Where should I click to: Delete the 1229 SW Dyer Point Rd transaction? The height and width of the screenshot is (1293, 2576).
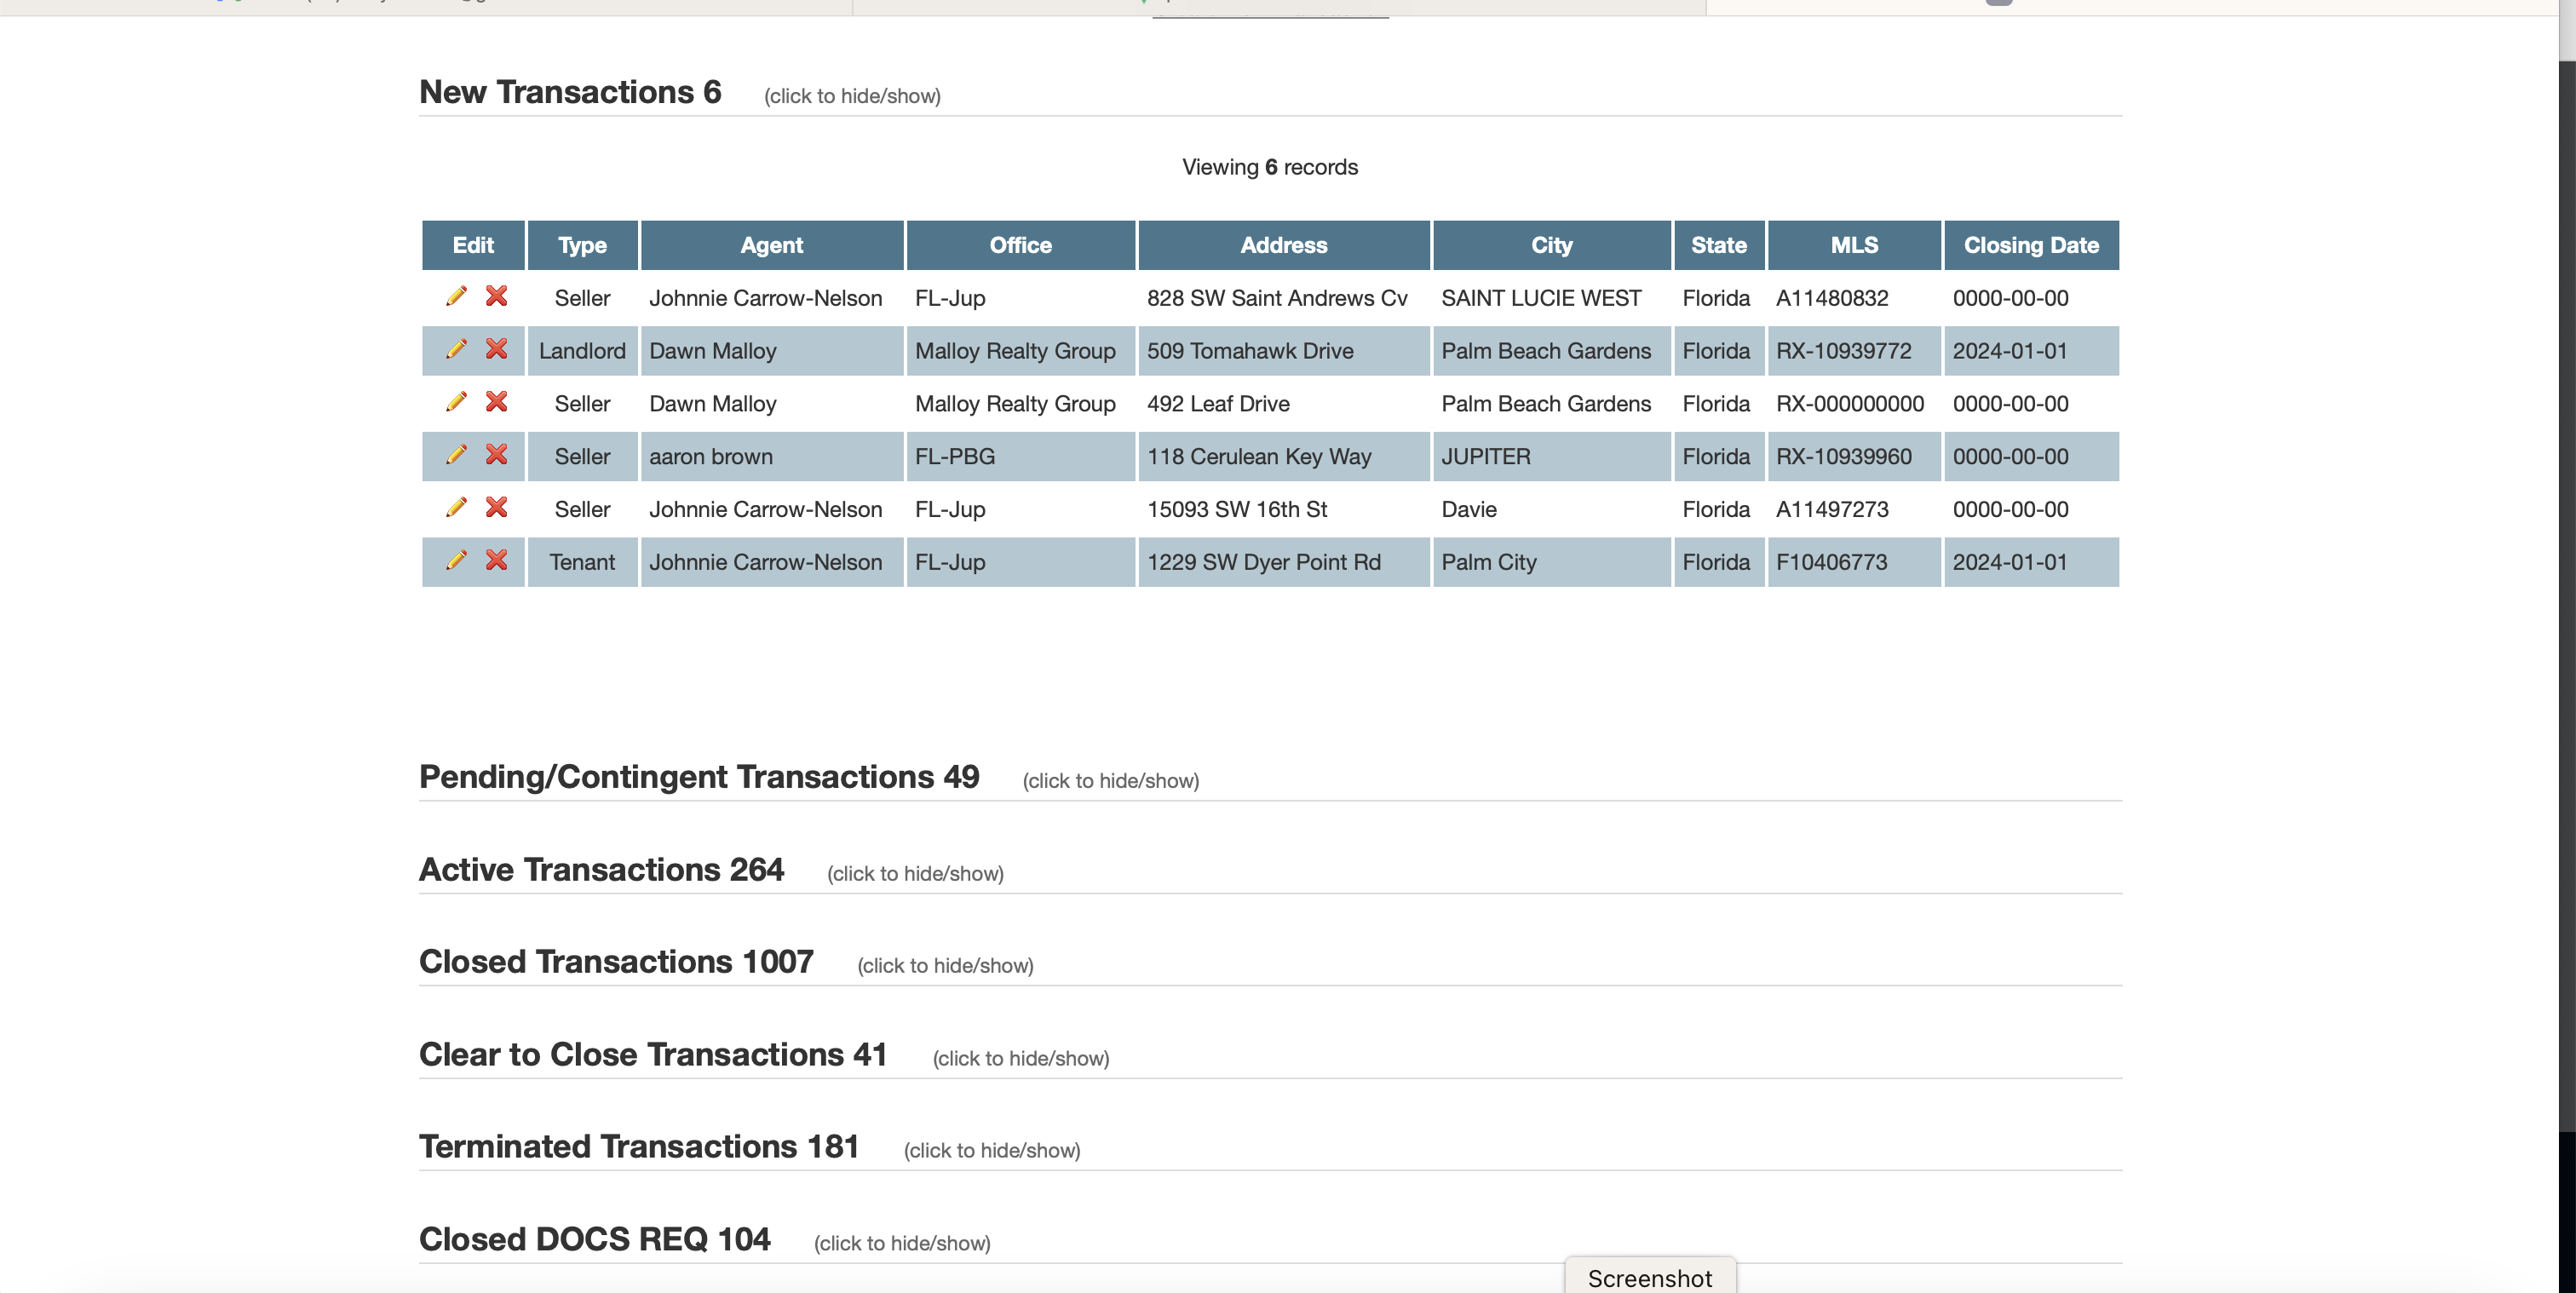(x=496, y=560)
